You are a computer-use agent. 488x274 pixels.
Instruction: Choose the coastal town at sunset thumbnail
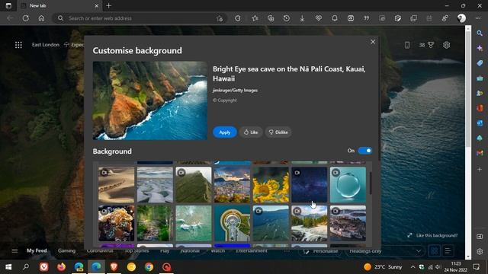tap(232, 185)
